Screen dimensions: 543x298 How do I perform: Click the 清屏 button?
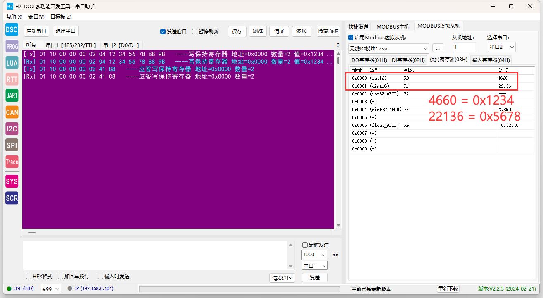279,31
